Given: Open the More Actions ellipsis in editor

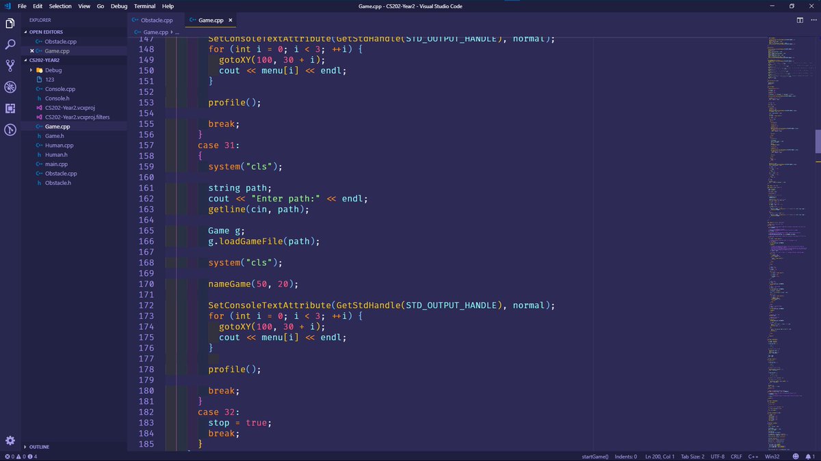Looking at the screenshot, I should pos(813,20).
